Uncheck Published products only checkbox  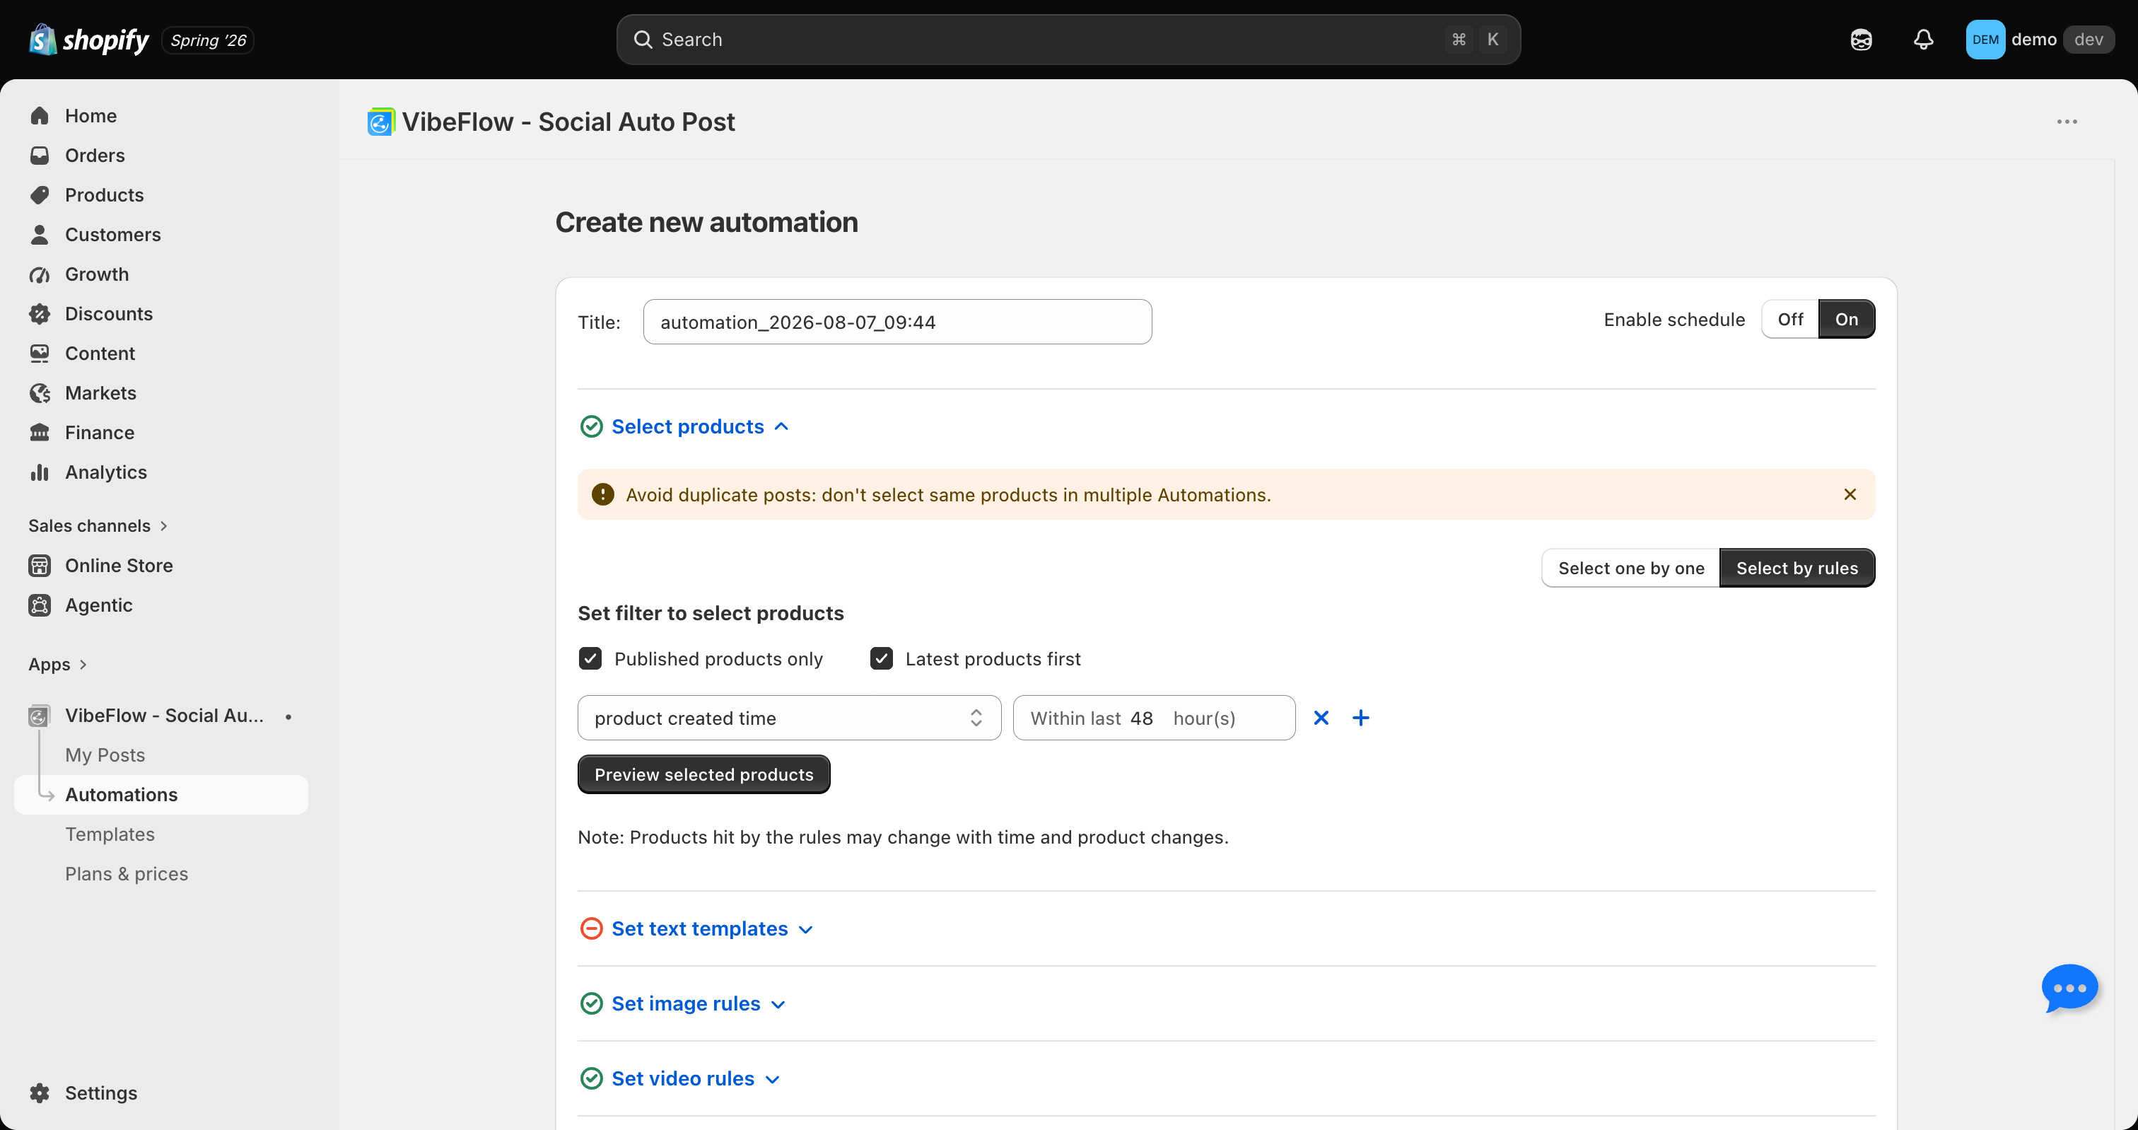coord(590,658)
